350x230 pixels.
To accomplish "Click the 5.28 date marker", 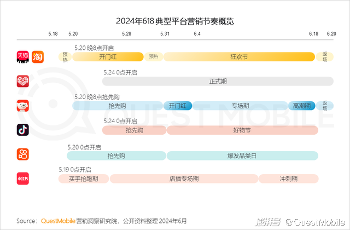I will 127,34.
